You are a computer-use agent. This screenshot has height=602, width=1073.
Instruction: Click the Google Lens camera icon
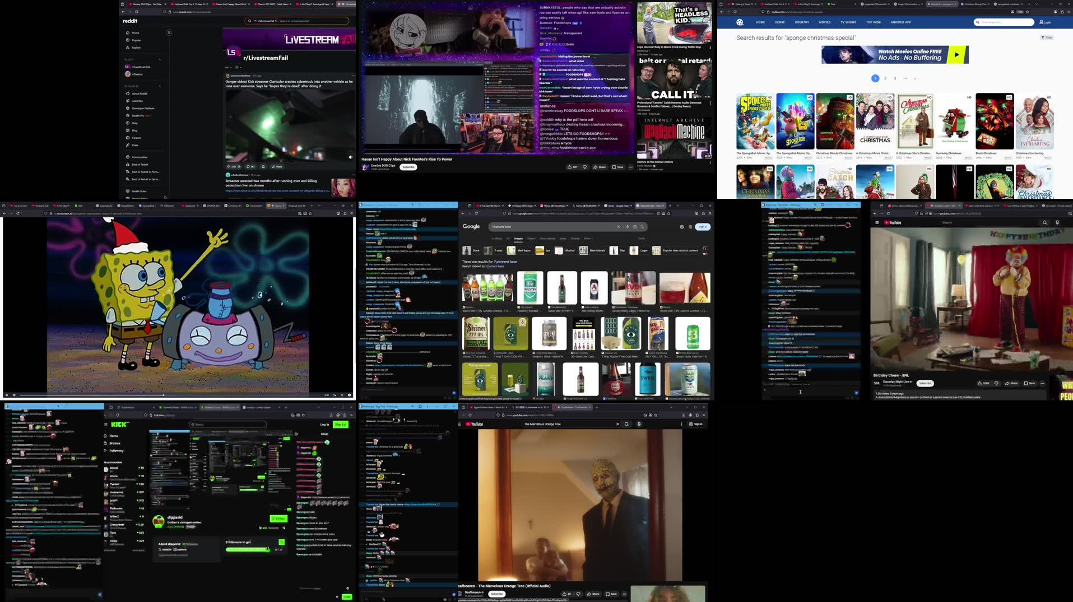coord(635,227)
